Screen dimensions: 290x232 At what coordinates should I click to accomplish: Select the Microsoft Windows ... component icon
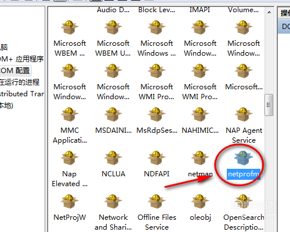pos(157,27)
